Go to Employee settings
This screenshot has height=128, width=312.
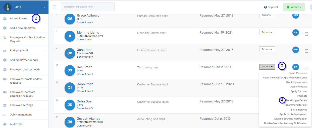click(21, 105)
